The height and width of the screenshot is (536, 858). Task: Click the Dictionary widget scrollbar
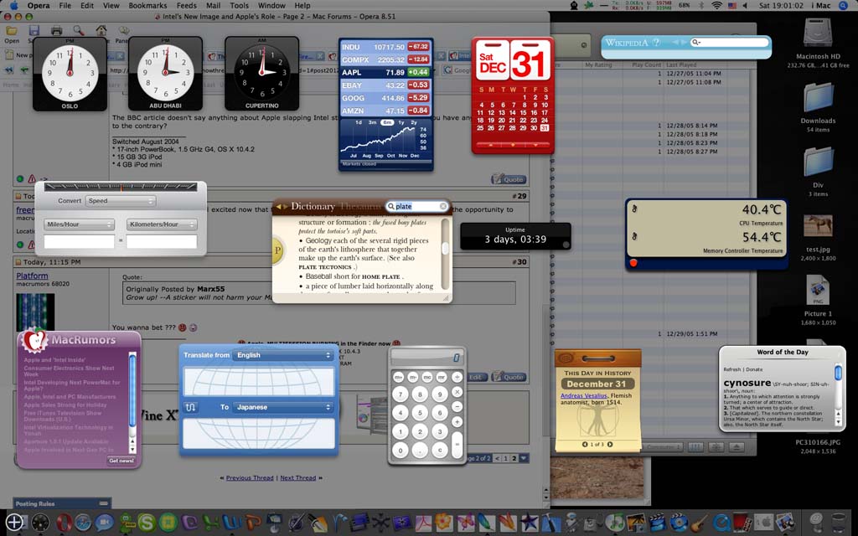[446, 254]
